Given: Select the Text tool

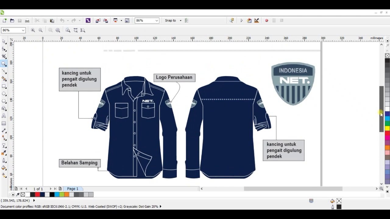Looking at the screenshot, I should (4, 116).
